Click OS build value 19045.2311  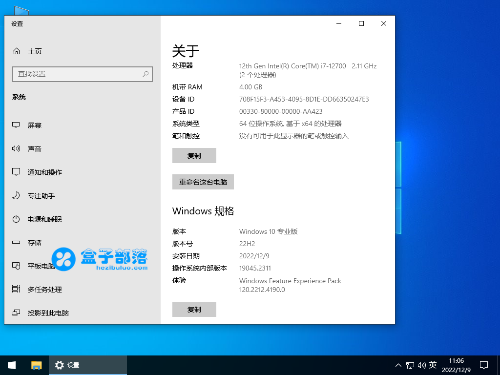pos(255,268)
